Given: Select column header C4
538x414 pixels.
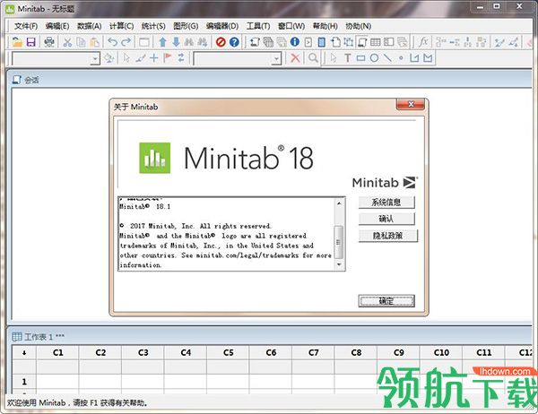Looking at the screenshot, I should [x=186, y=352].
